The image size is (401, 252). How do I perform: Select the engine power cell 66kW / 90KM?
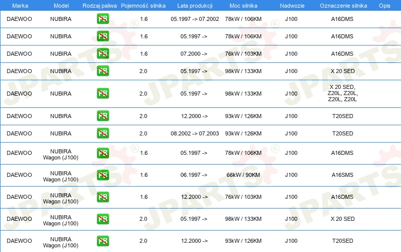coord(243,175)
